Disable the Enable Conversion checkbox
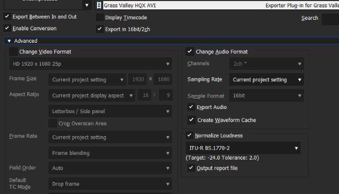The image size is (339, 194). click(x=7, y=28)
